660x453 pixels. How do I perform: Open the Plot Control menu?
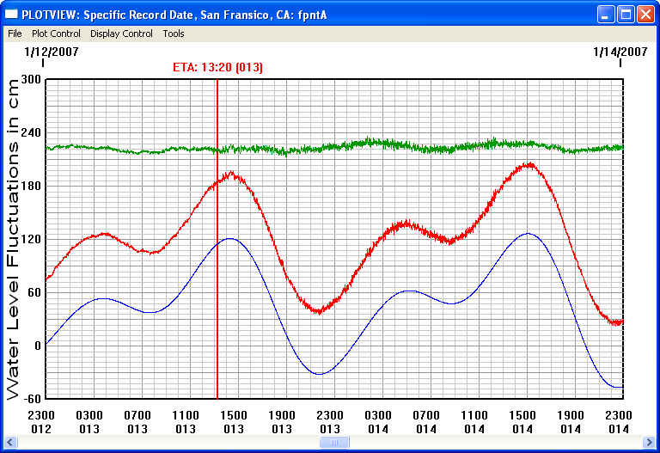[x=56, y=34]
